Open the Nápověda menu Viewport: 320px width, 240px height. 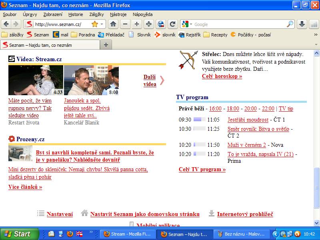coord(143,14)
